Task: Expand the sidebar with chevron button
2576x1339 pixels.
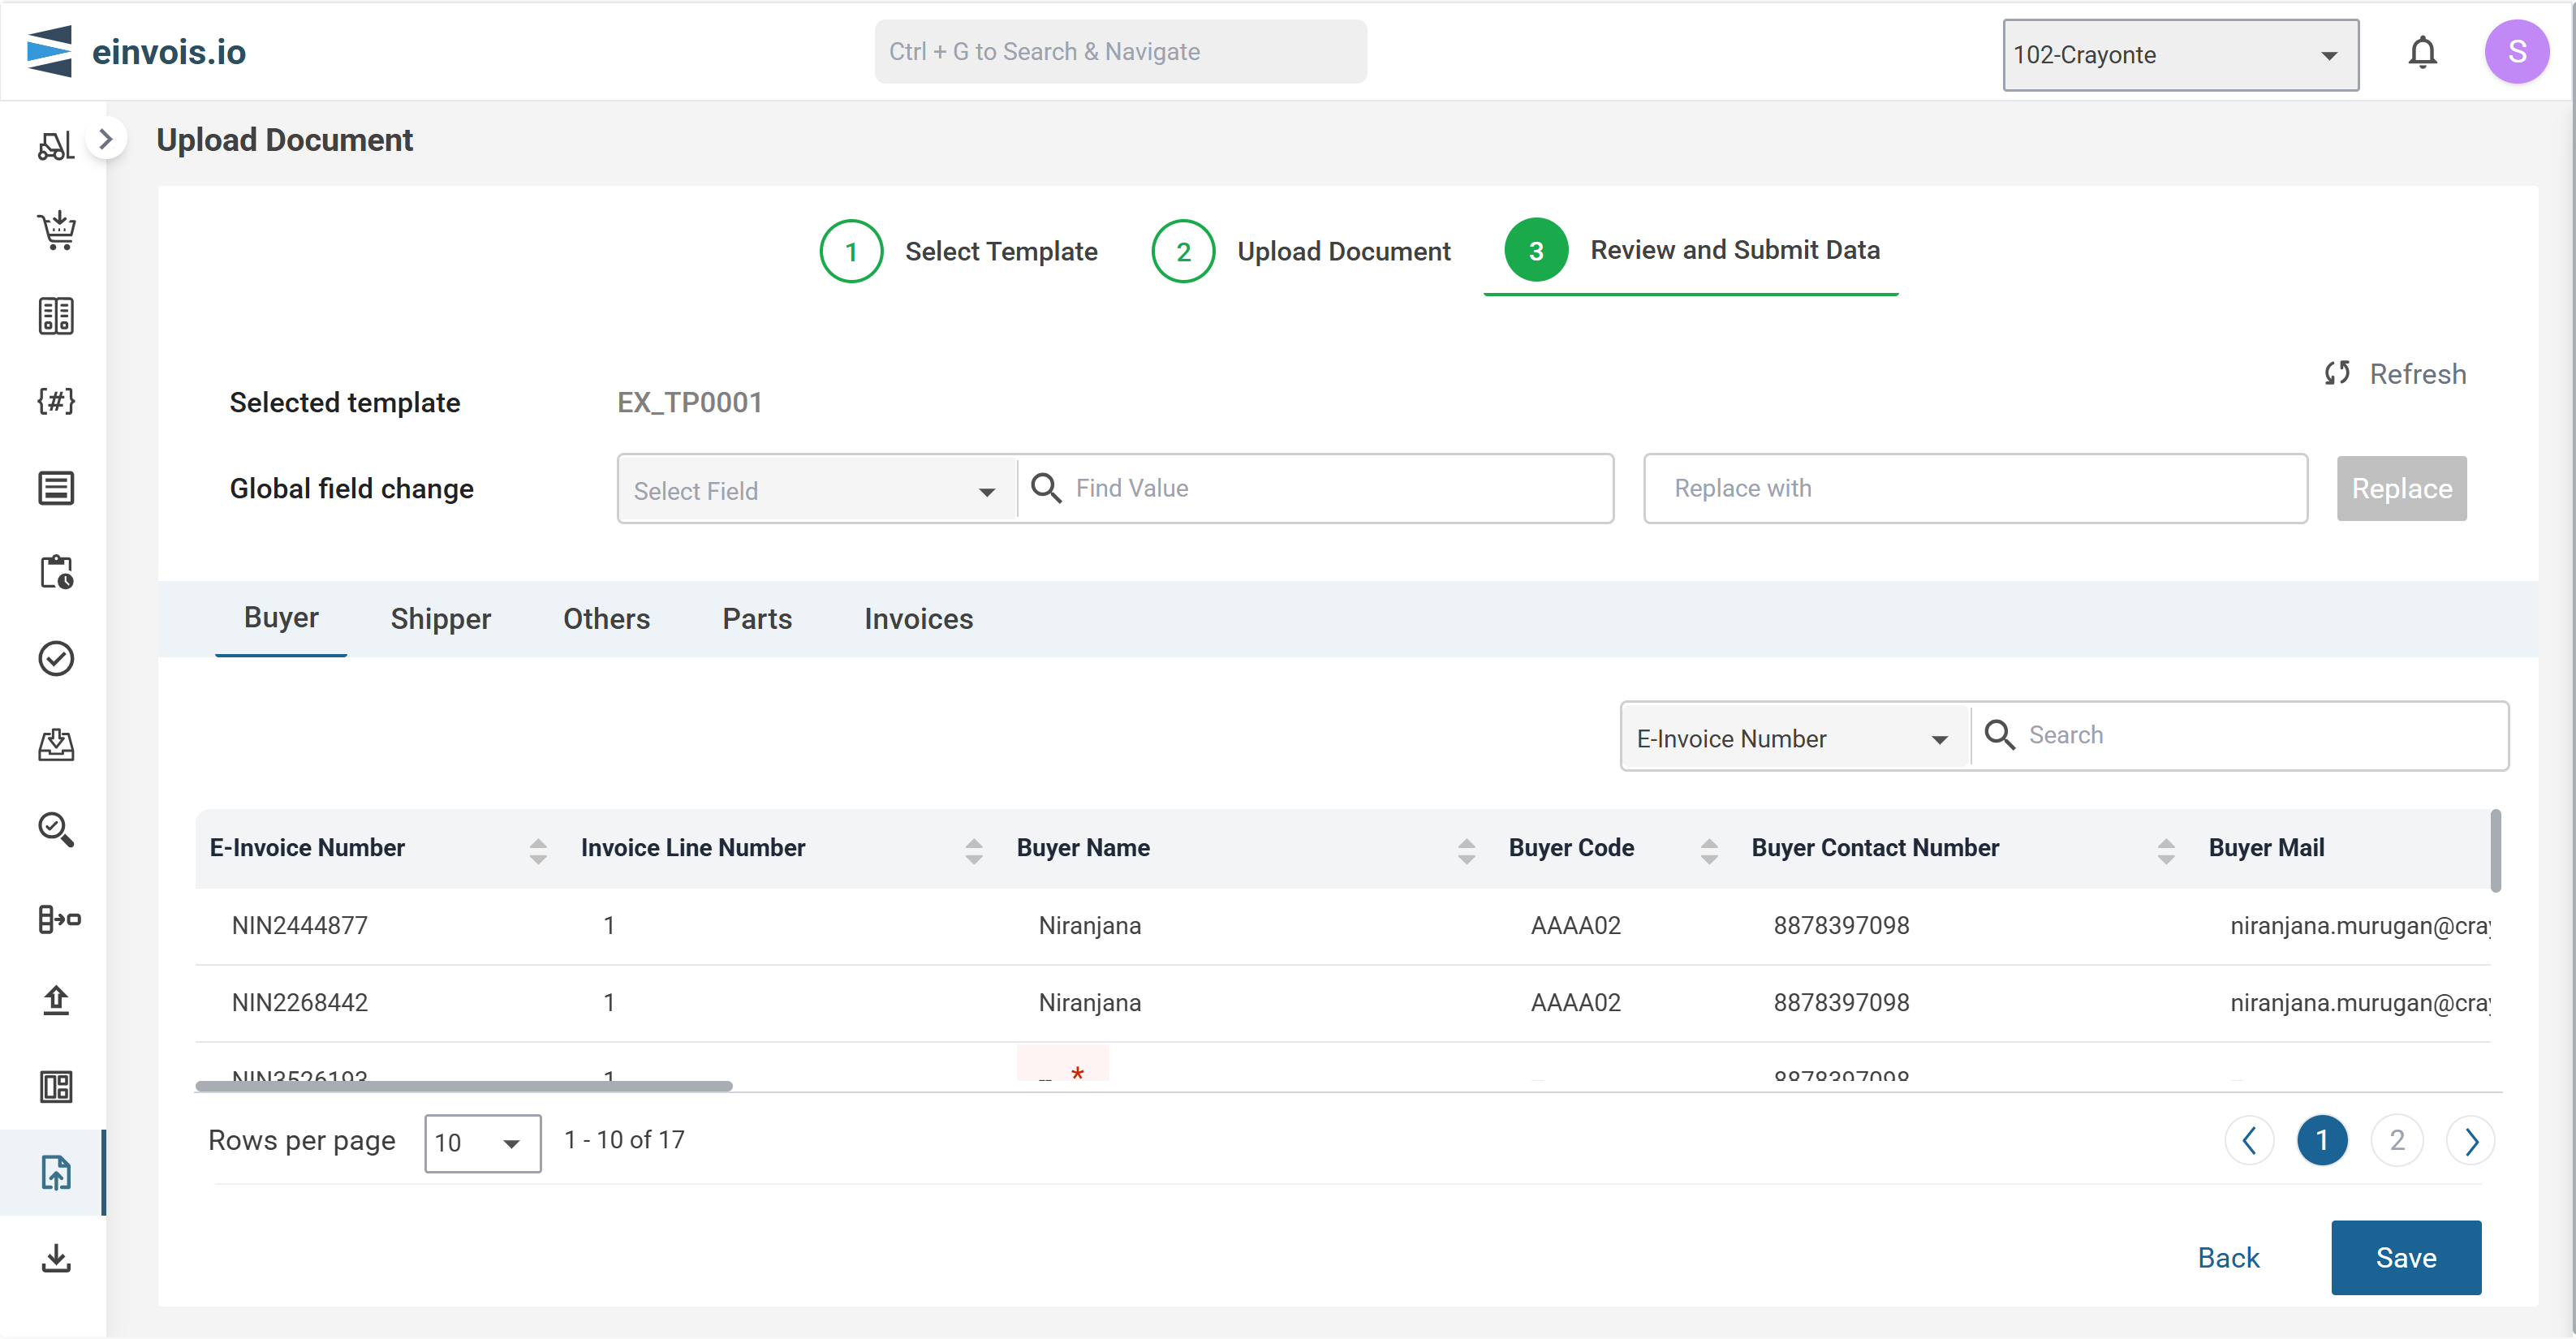Action: click(106, 139)
